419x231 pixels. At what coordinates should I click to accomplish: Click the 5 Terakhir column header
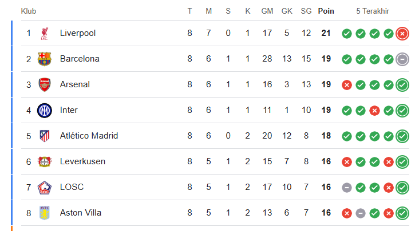(372, 11)
